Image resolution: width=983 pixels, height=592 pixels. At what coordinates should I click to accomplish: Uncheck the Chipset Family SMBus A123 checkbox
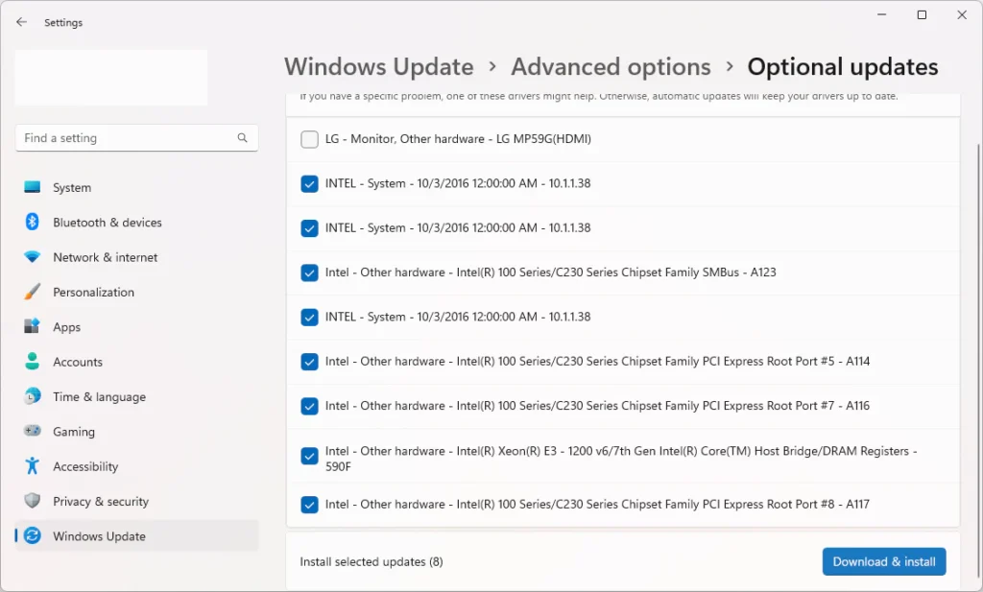click(309, 272)
